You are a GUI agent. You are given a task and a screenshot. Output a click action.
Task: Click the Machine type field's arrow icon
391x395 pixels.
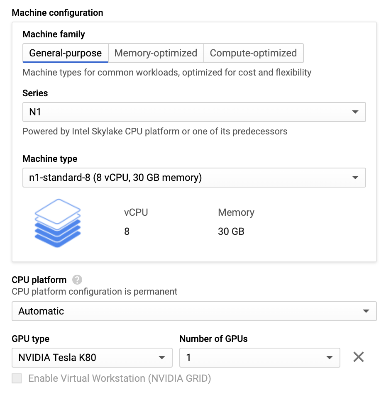point(355,178)
